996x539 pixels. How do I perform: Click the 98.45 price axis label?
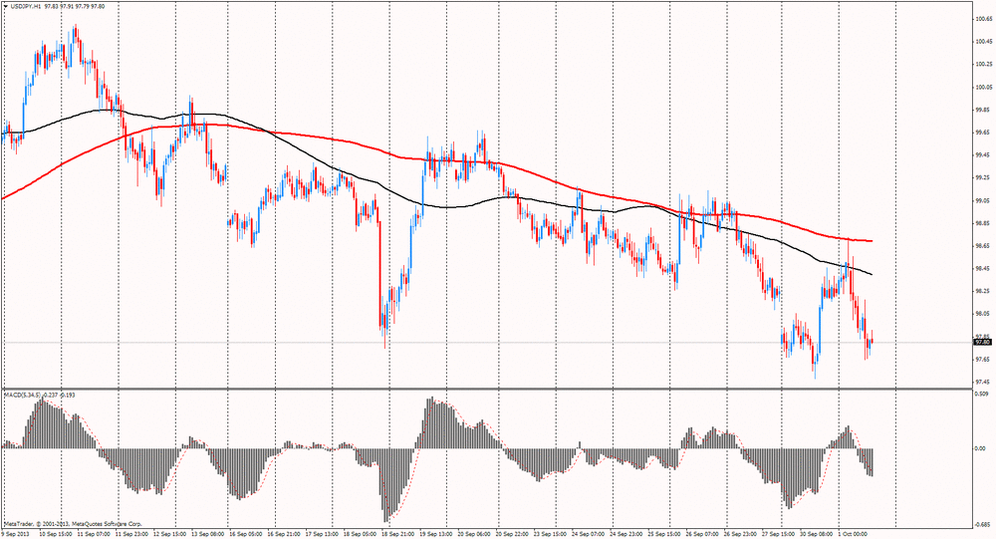(x=983, y=268)
